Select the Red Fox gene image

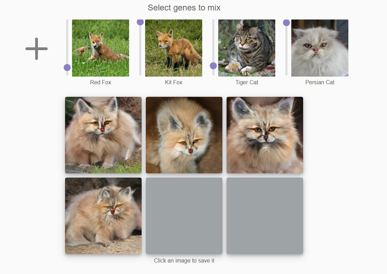coord(101,48)
